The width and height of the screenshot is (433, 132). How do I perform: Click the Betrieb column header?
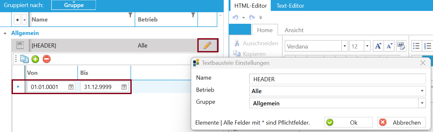pos(166,19)
